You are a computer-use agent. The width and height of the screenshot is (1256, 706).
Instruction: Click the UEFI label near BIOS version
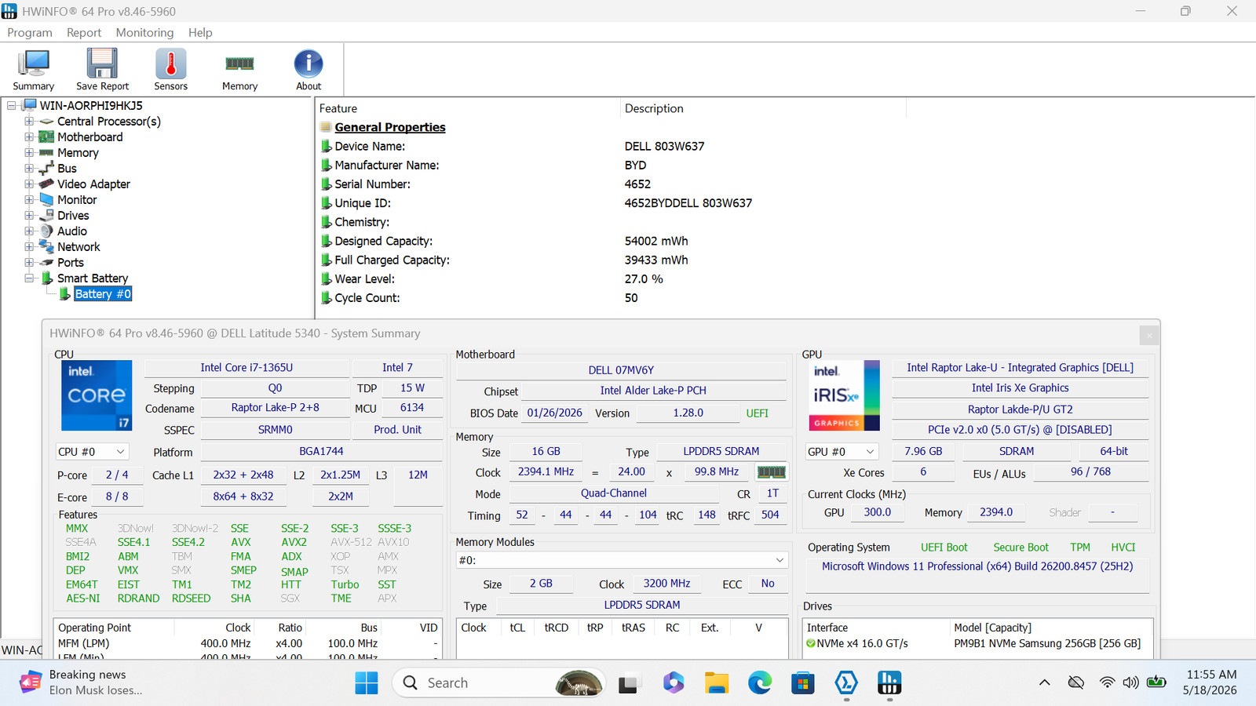(757, 413)
